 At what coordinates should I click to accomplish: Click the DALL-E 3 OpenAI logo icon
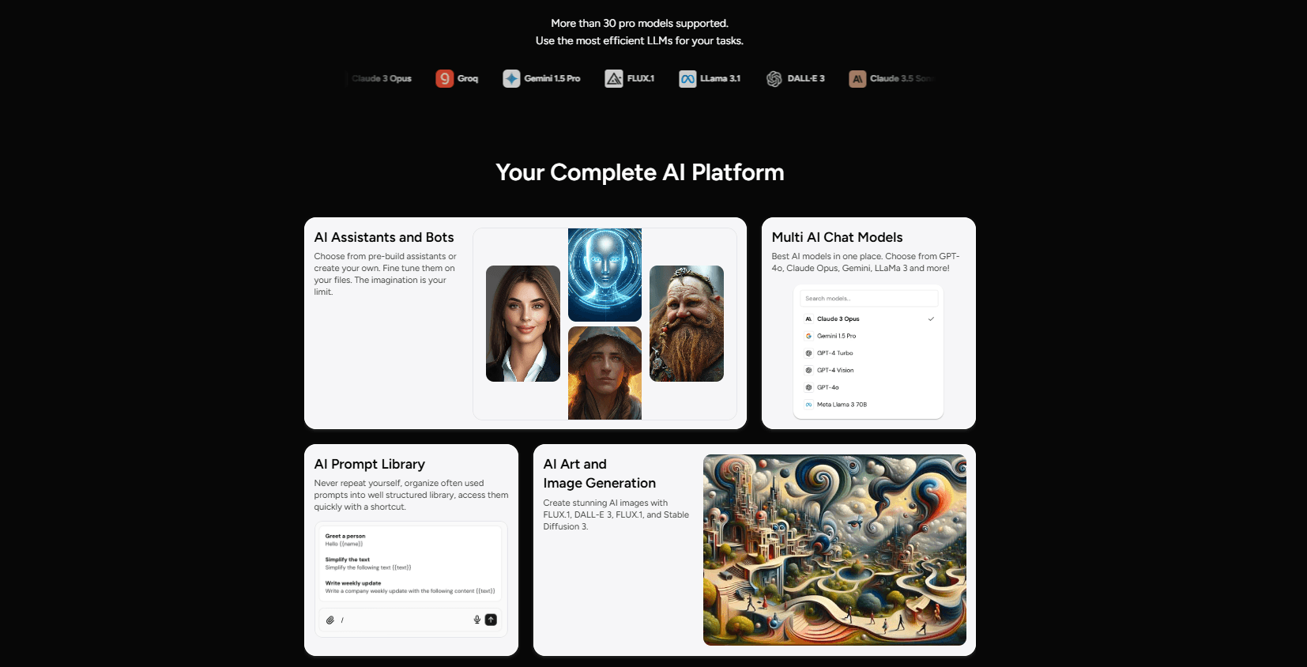774,78
